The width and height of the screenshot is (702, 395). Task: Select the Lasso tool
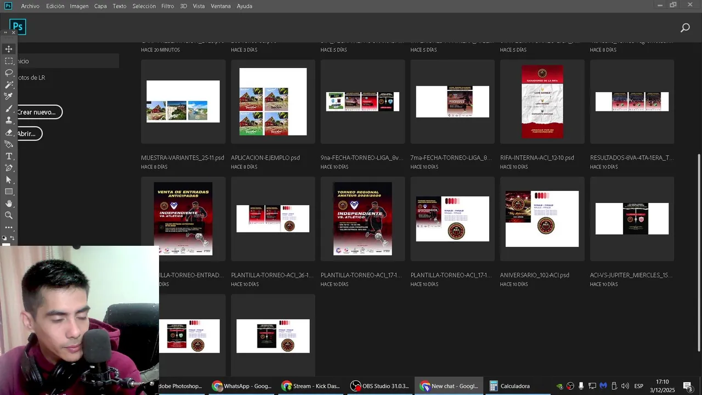click(x=9, y=73)
